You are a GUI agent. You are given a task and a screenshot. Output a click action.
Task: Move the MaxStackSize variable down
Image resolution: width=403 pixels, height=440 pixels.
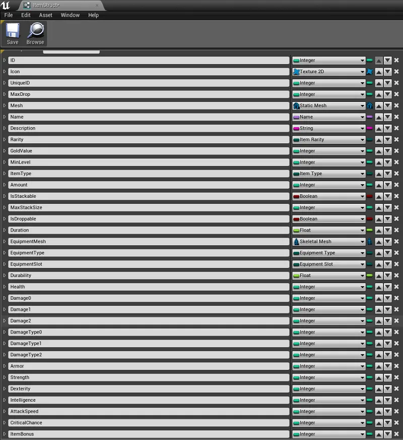point(387,208)
